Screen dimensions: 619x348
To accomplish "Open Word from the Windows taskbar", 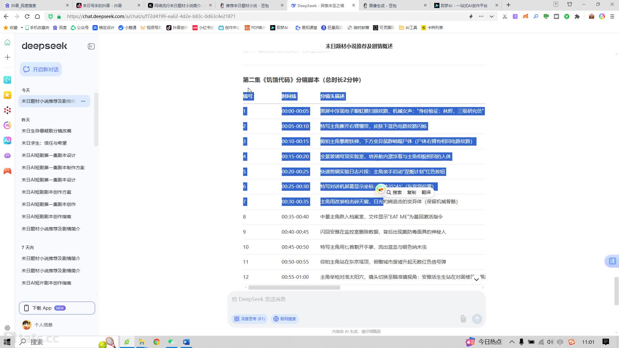I will (x=186, y=342).
